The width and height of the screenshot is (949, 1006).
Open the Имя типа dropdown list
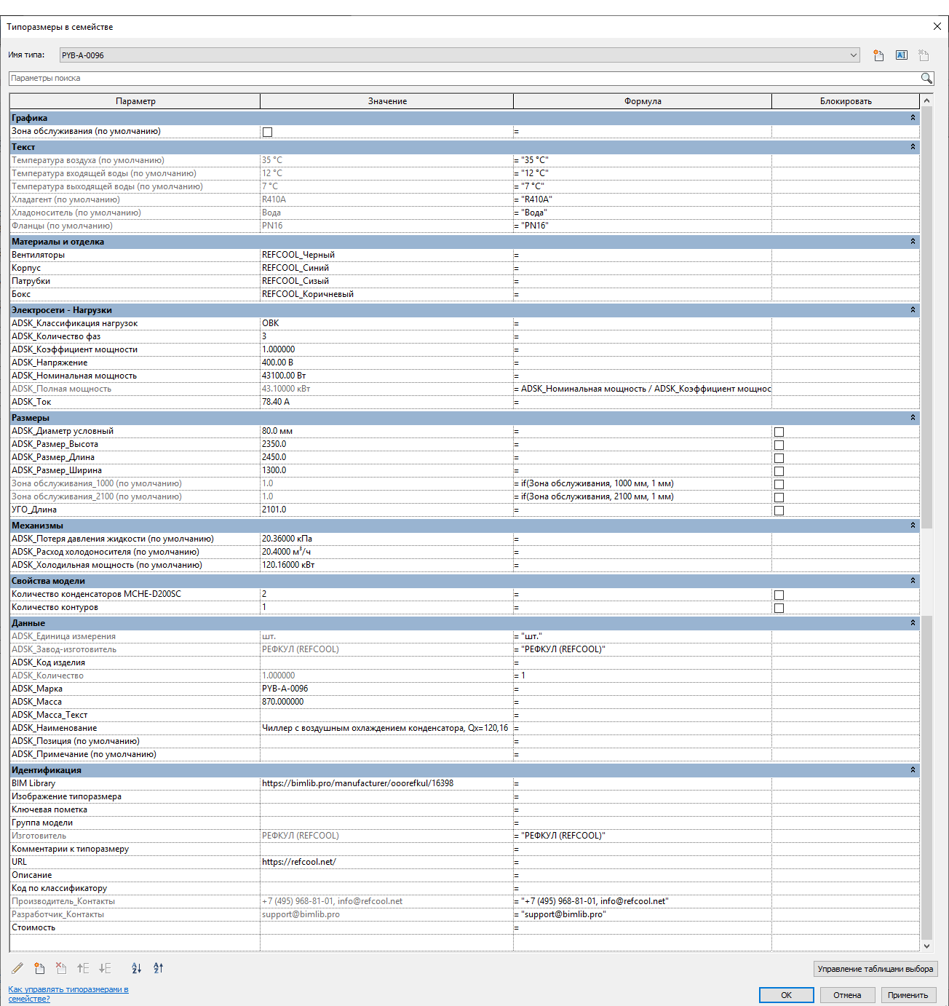tap(853, 55)
